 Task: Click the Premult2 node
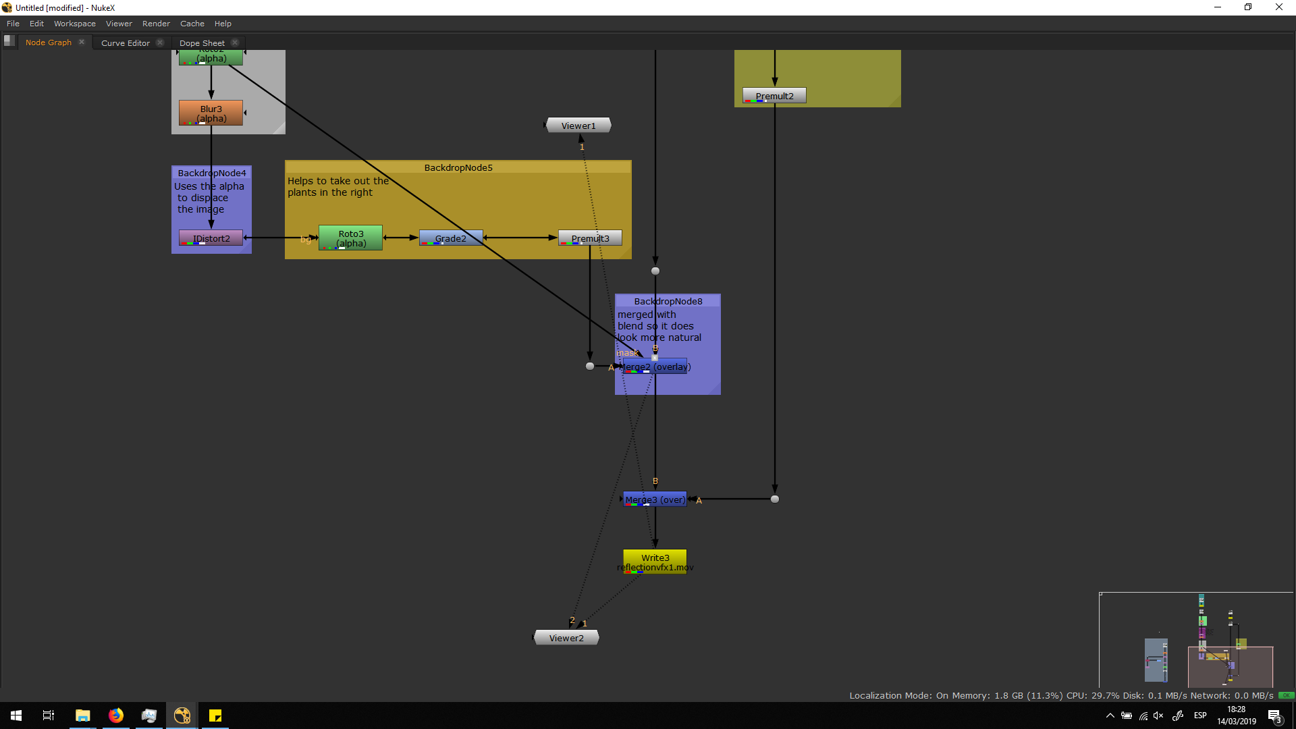774,96
